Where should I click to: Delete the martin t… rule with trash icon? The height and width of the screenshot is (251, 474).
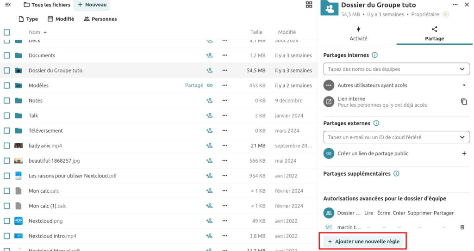(462, 227)
